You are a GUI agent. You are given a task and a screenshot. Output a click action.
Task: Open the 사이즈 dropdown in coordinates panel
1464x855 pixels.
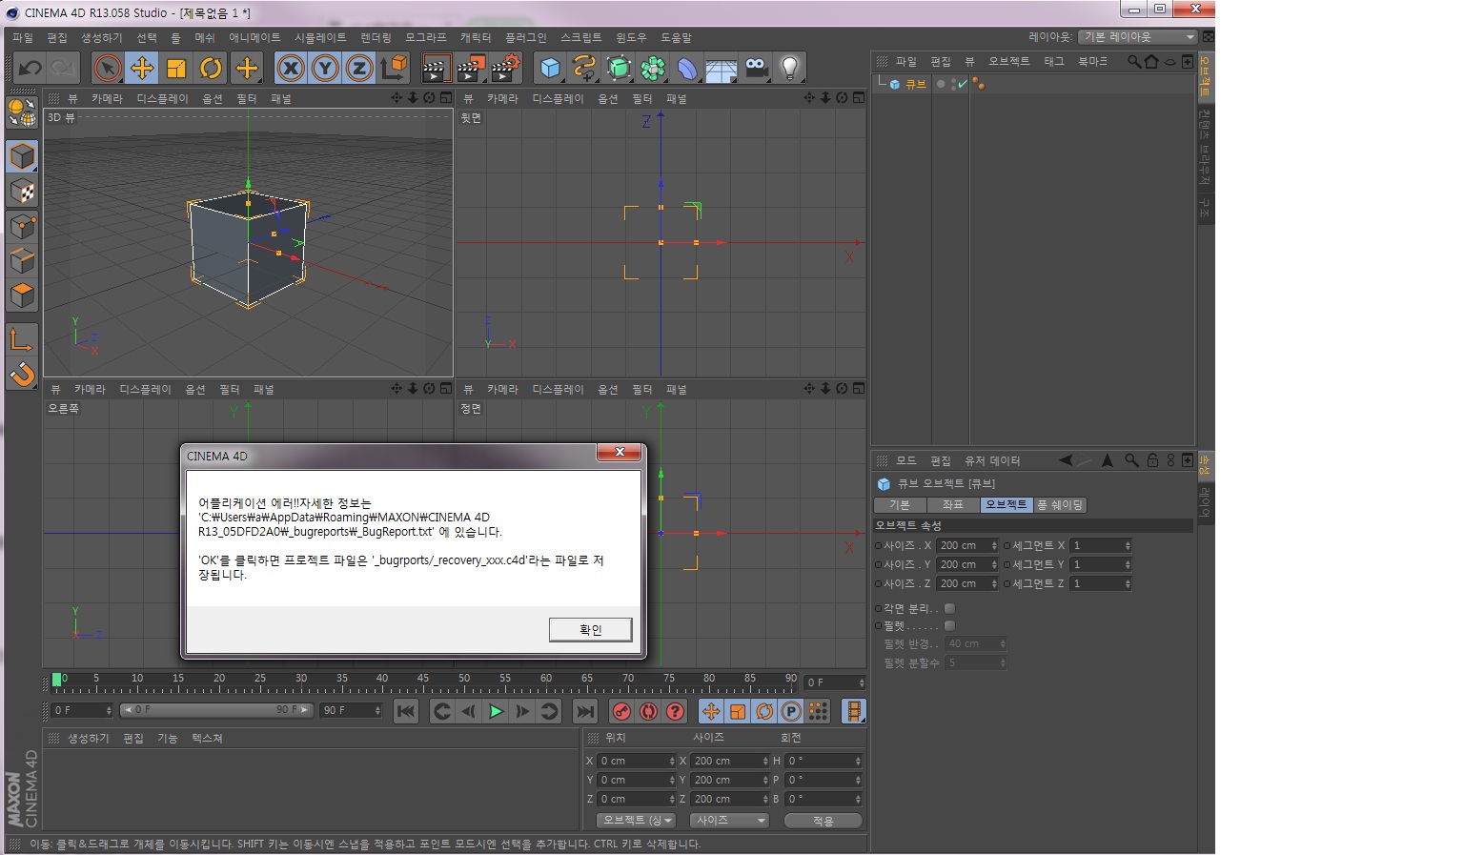click(729, 821)
